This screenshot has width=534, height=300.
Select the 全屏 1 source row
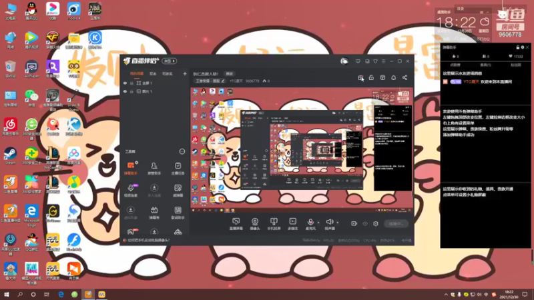tap(154, 83)
